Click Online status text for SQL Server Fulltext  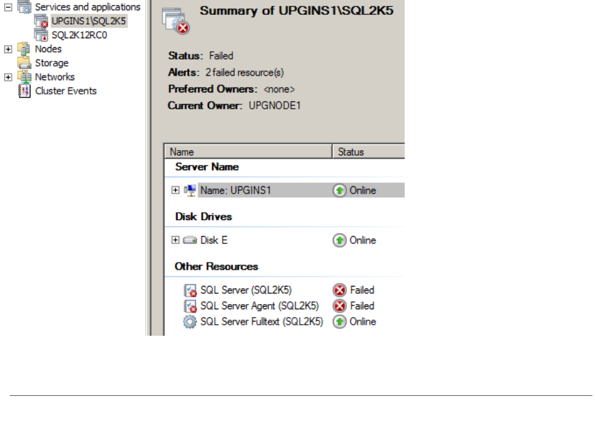[x=363, y=321]
